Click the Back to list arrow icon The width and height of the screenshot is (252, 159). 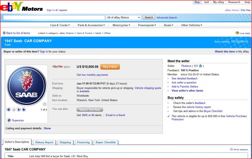click(x=4, y=33)
